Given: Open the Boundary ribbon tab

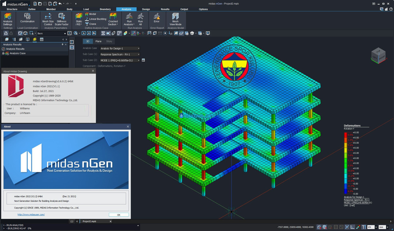Looking at the screenshot, I should coord(105,9).
